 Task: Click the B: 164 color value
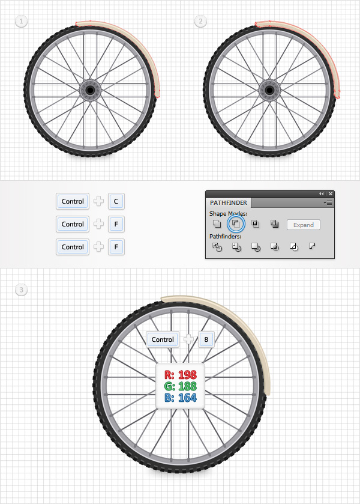click(181, 398)
